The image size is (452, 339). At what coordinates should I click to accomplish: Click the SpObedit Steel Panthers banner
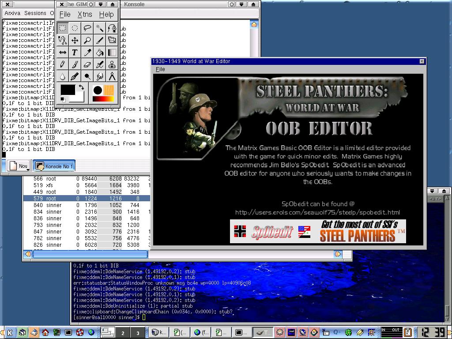[317, 231]
